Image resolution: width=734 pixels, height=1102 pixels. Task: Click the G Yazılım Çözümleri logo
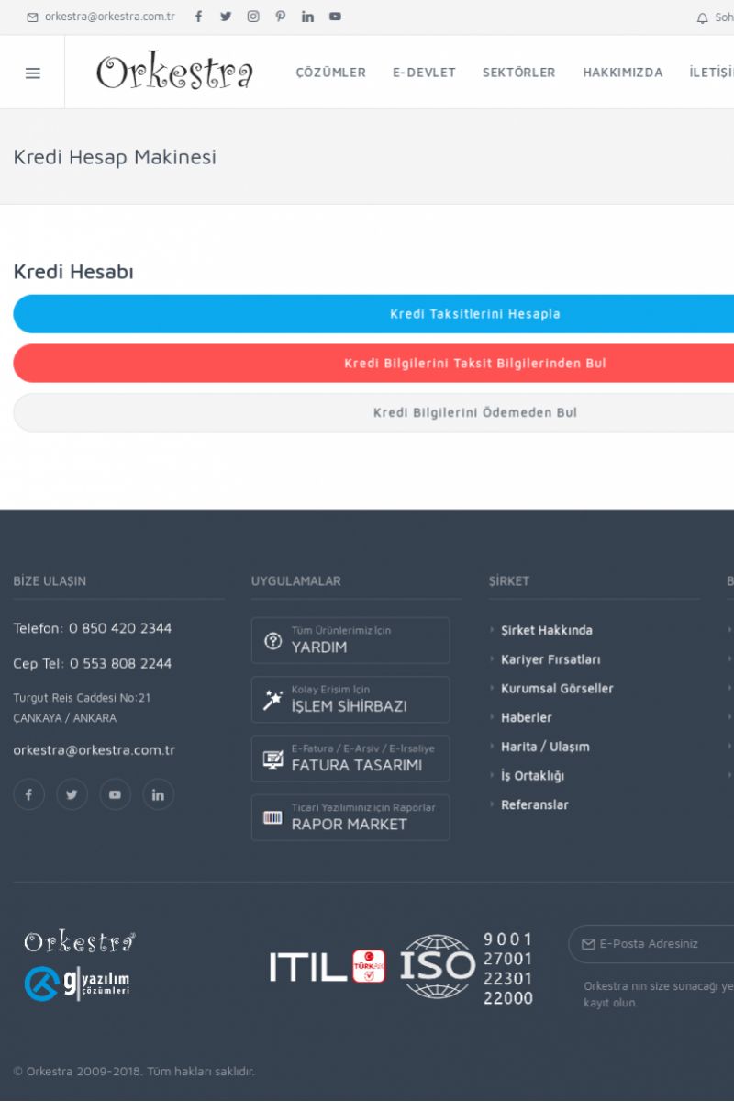point(77,984)
